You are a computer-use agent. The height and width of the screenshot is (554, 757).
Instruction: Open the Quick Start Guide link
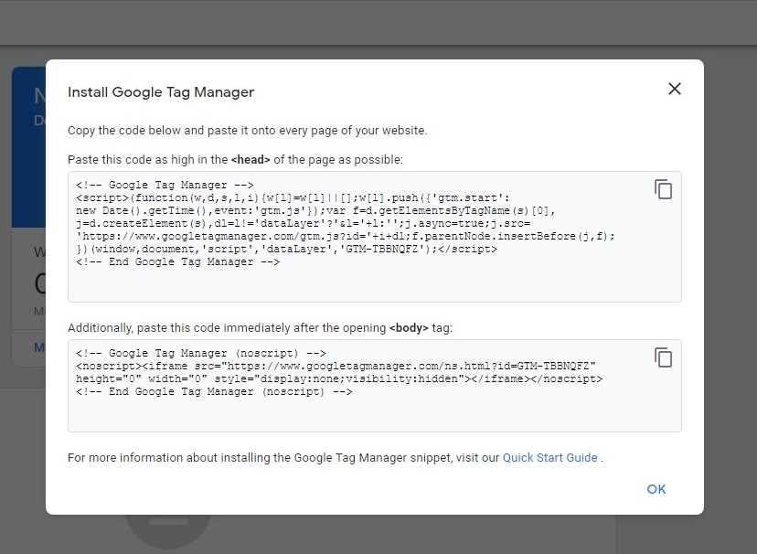pyautogui.click(x=549, y=457)
